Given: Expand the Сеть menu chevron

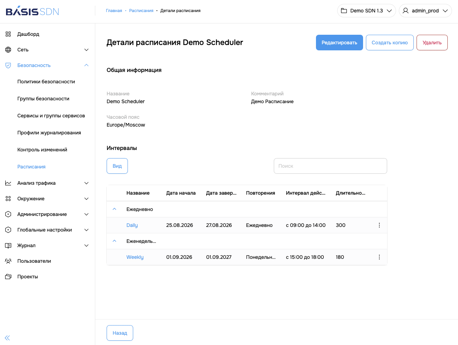Looking at the screenshot, I should 86,50.
